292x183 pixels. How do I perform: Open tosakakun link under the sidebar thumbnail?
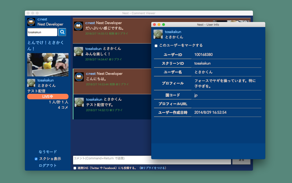(46, 80)
